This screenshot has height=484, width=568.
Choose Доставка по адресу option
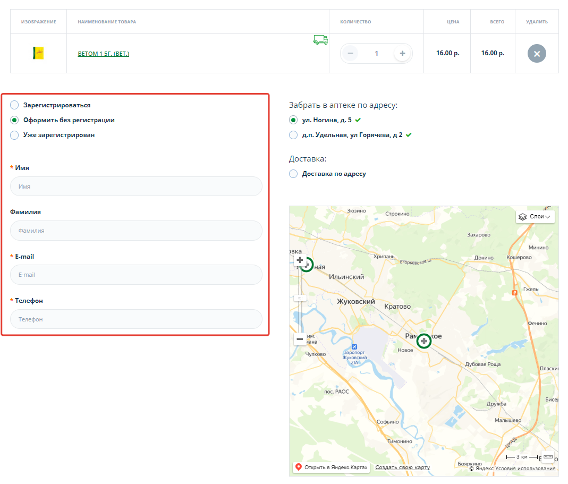[293, 174]
